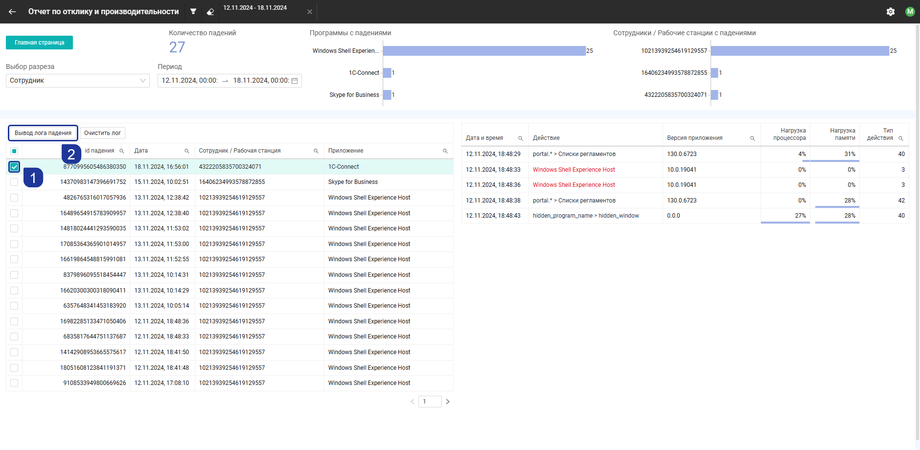This screenshot has width=920, height=450.
Task: Click red Windows Shell Experience Host at 18:48:33
Action: 574,170
